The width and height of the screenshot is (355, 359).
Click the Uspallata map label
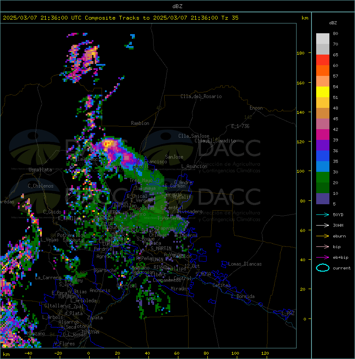point(40,170)
